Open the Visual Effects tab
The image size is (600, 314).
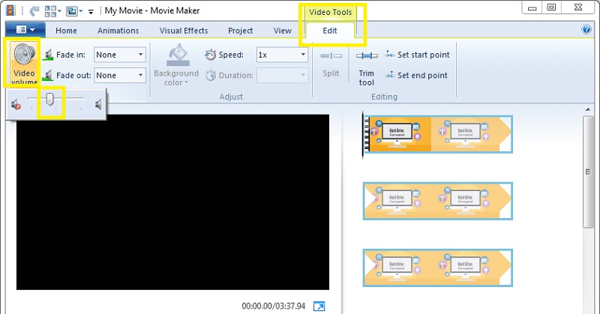pyautogui.click(x=184, y=31)
